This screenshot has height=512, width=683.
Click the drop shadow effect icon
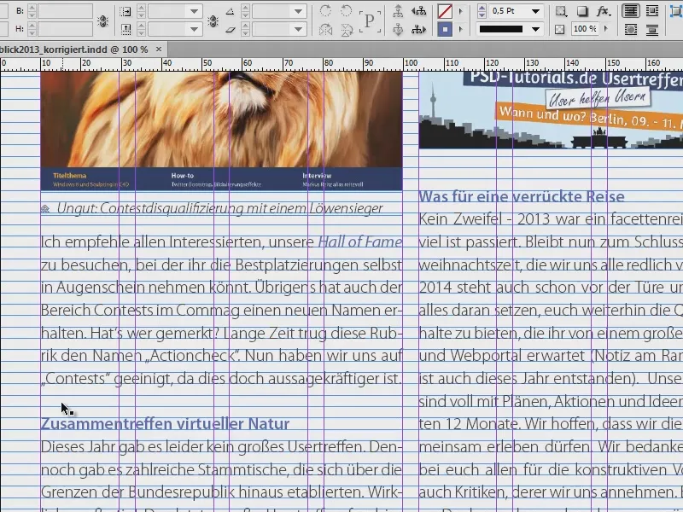coord(581,11)
